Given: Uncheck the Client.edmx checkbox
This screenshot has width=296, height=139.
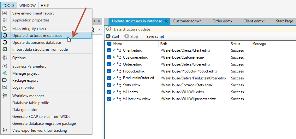Looking at the screenshot, I should click(x=109, y=50).
